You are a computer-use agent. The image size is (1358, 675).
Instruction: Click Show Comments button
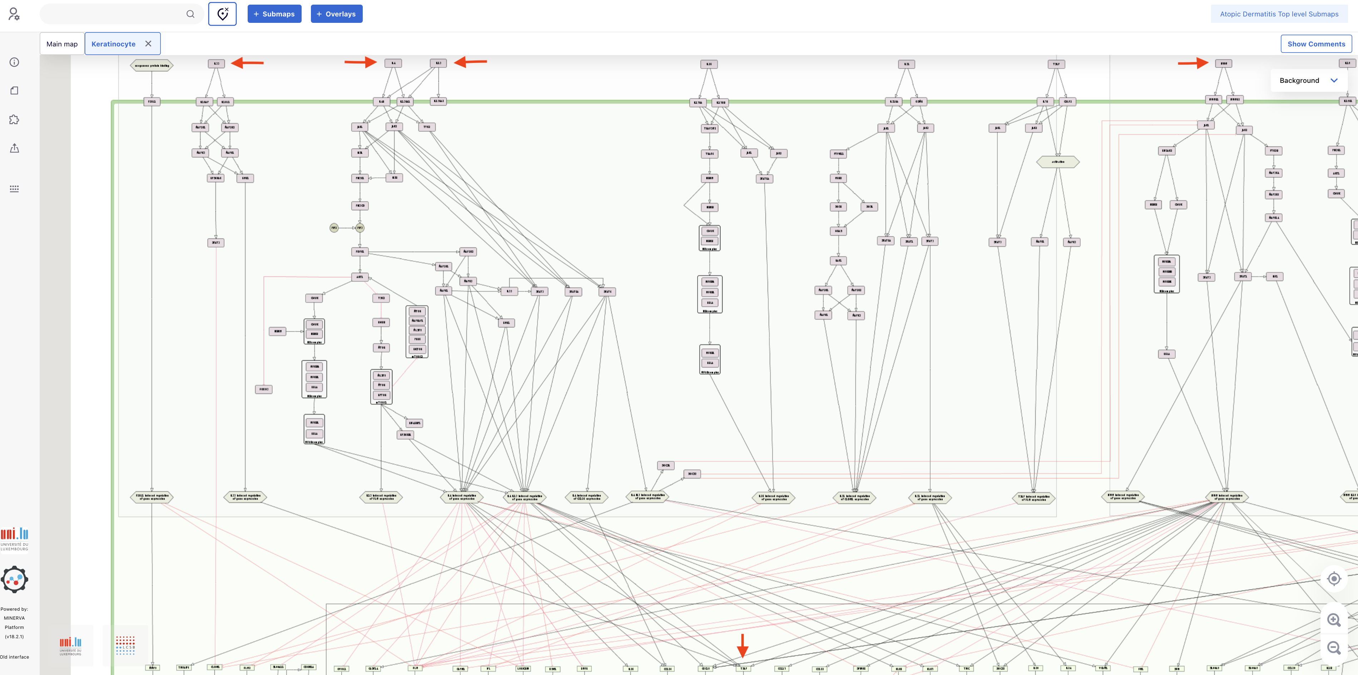(1316, 44)
